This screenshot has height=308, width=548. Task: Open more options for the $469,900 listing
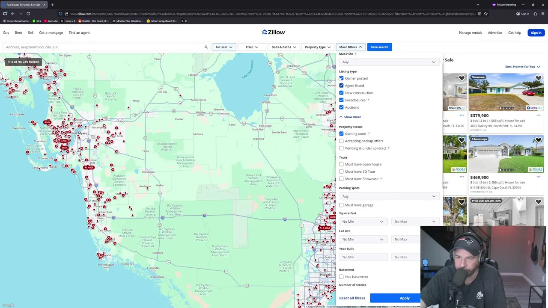click(538, 177)
